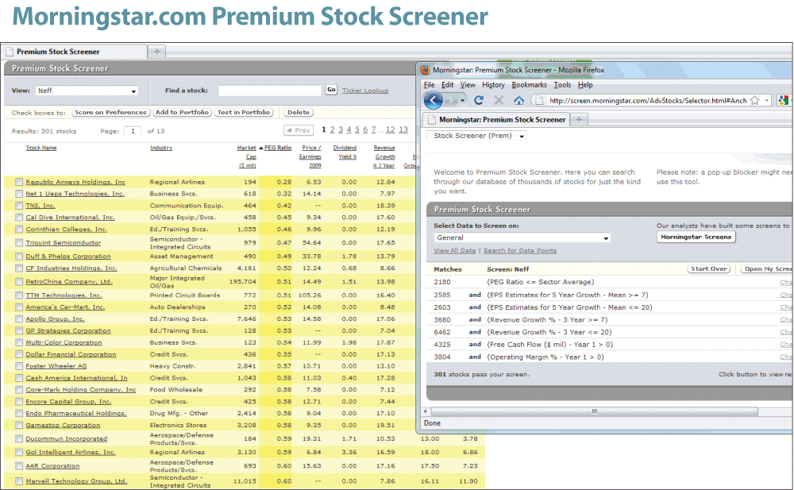Click the Page number input field
Image resolution: width=794 pixels, height=490 pixels.
pos(133,131)
